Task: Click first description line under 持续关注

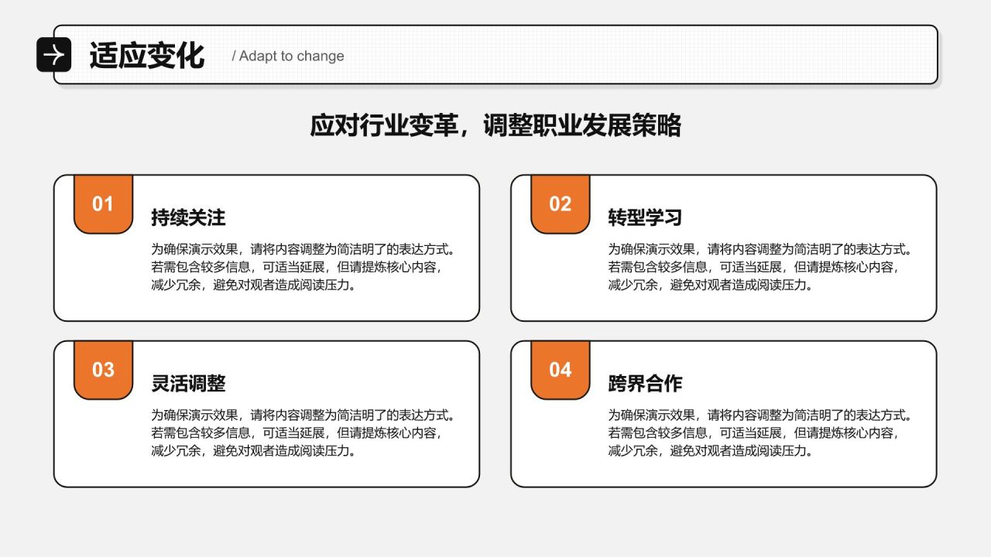Action: (x=302, y=249)
